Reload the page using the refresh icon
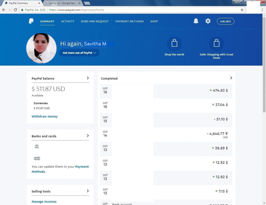The image size is (266, 205). (x=15, y=10)
